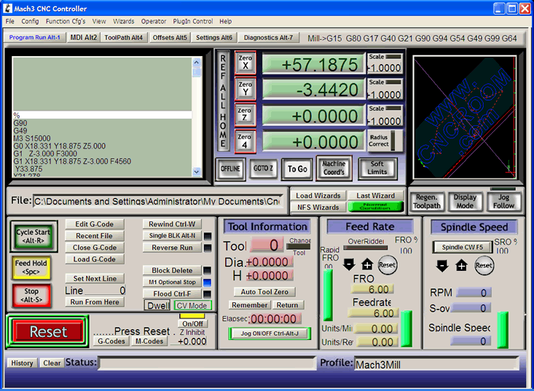Viewport: 534px width, 391px height.
Task: Click the Zero X button
Action: pos(246,63)
